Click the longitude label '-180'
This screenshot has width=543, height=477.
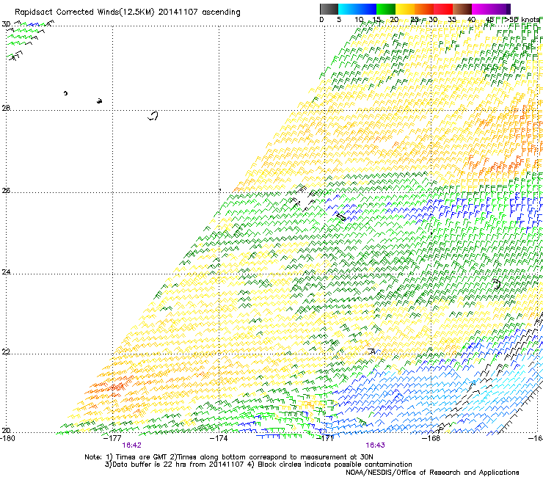[x=7, y=438]
